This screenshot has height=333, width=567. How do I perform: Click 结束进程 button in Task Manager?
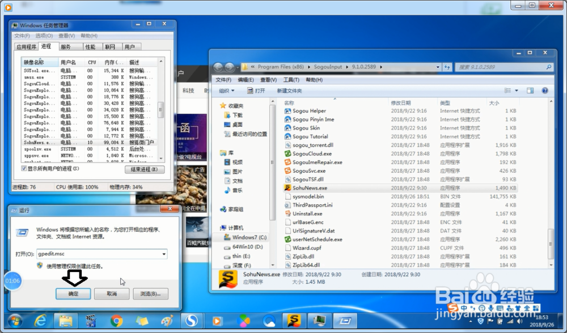(x=145, y=170)
